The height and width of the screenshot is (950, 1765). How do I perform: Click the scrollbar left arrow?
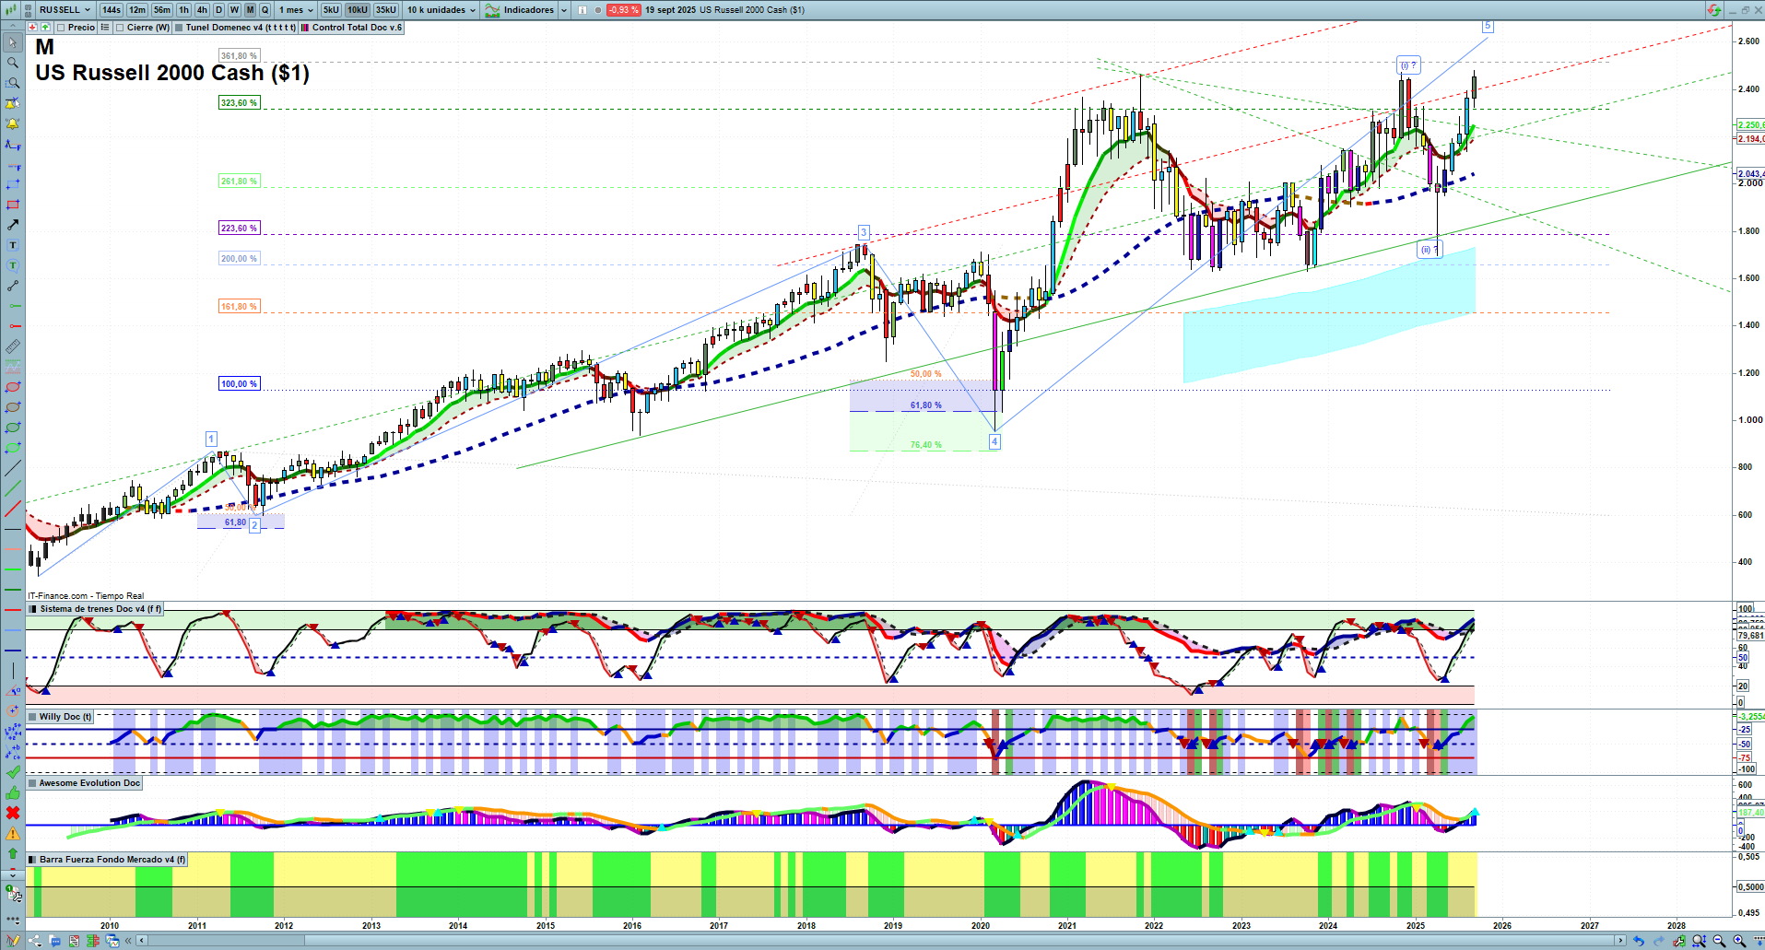coord(141,941)
